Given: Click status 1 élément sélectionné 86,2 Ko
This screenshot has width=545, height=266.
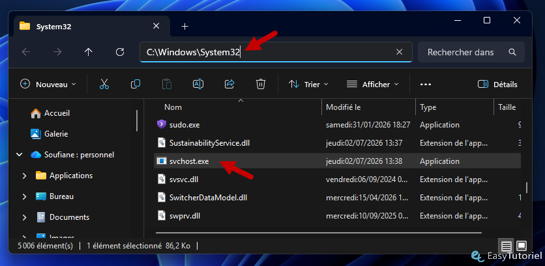Looking at the screenshot, I should coord(138,246).
